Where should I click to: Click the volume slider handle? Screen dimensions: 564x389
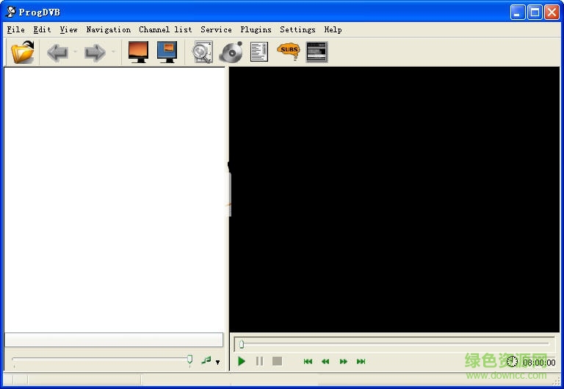pyautogui.click(x=190, y=360)
